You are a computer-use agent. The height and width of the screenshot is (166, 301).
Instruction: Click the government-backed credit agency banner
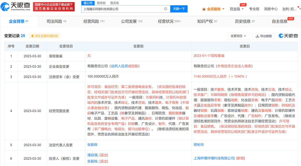[54, 7]
